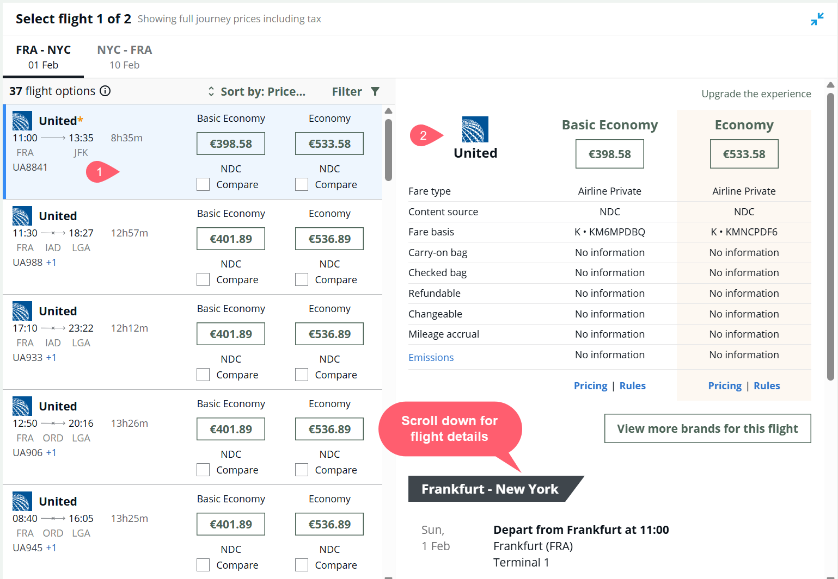
Task: Select flight number UA906 +1
Action: coord(34,452)
